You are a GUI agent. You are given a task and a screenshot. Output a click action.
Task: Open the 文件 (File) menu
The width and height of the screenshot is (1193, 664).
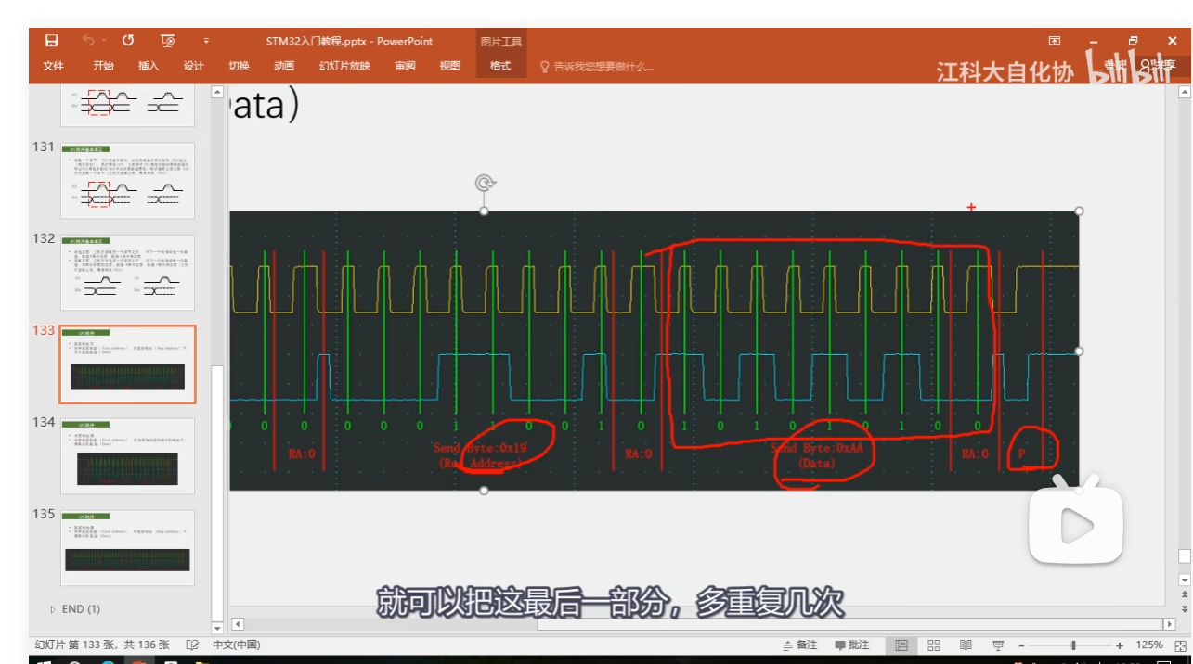coord(54,66)
